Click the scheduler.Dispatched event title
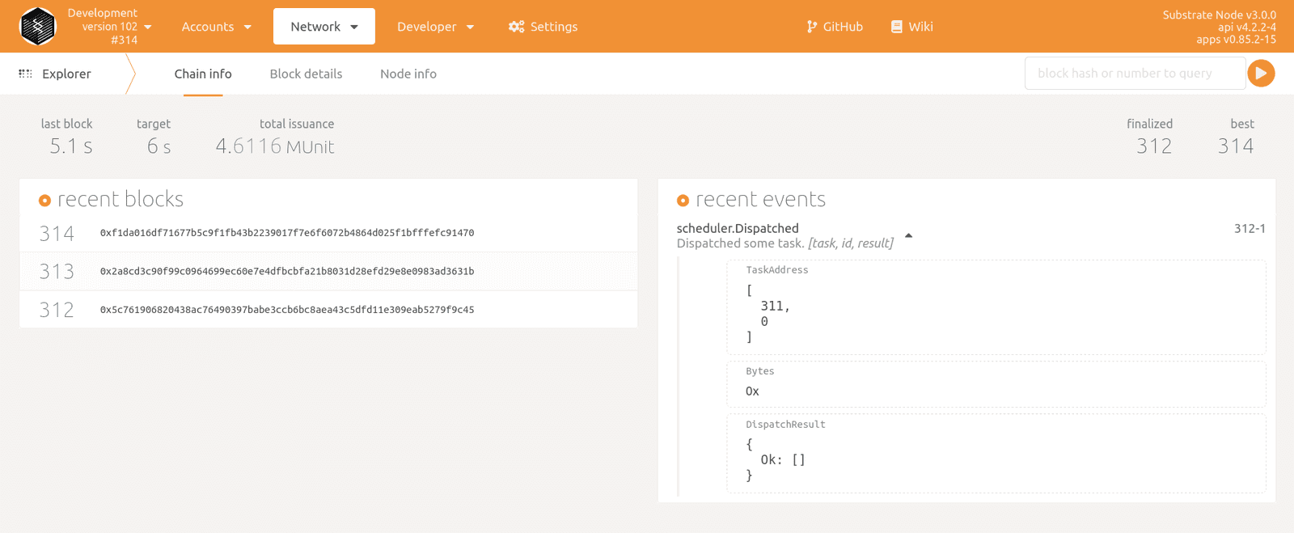Viewport: 1294px width, 533px height. pos(738,228)
